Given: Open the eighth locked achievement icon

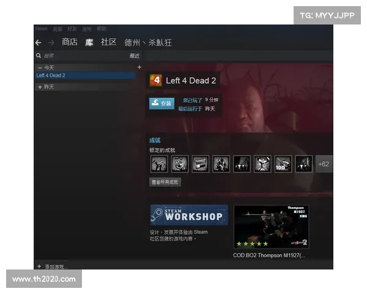Looking at the screenshot, I should [303, 164].
